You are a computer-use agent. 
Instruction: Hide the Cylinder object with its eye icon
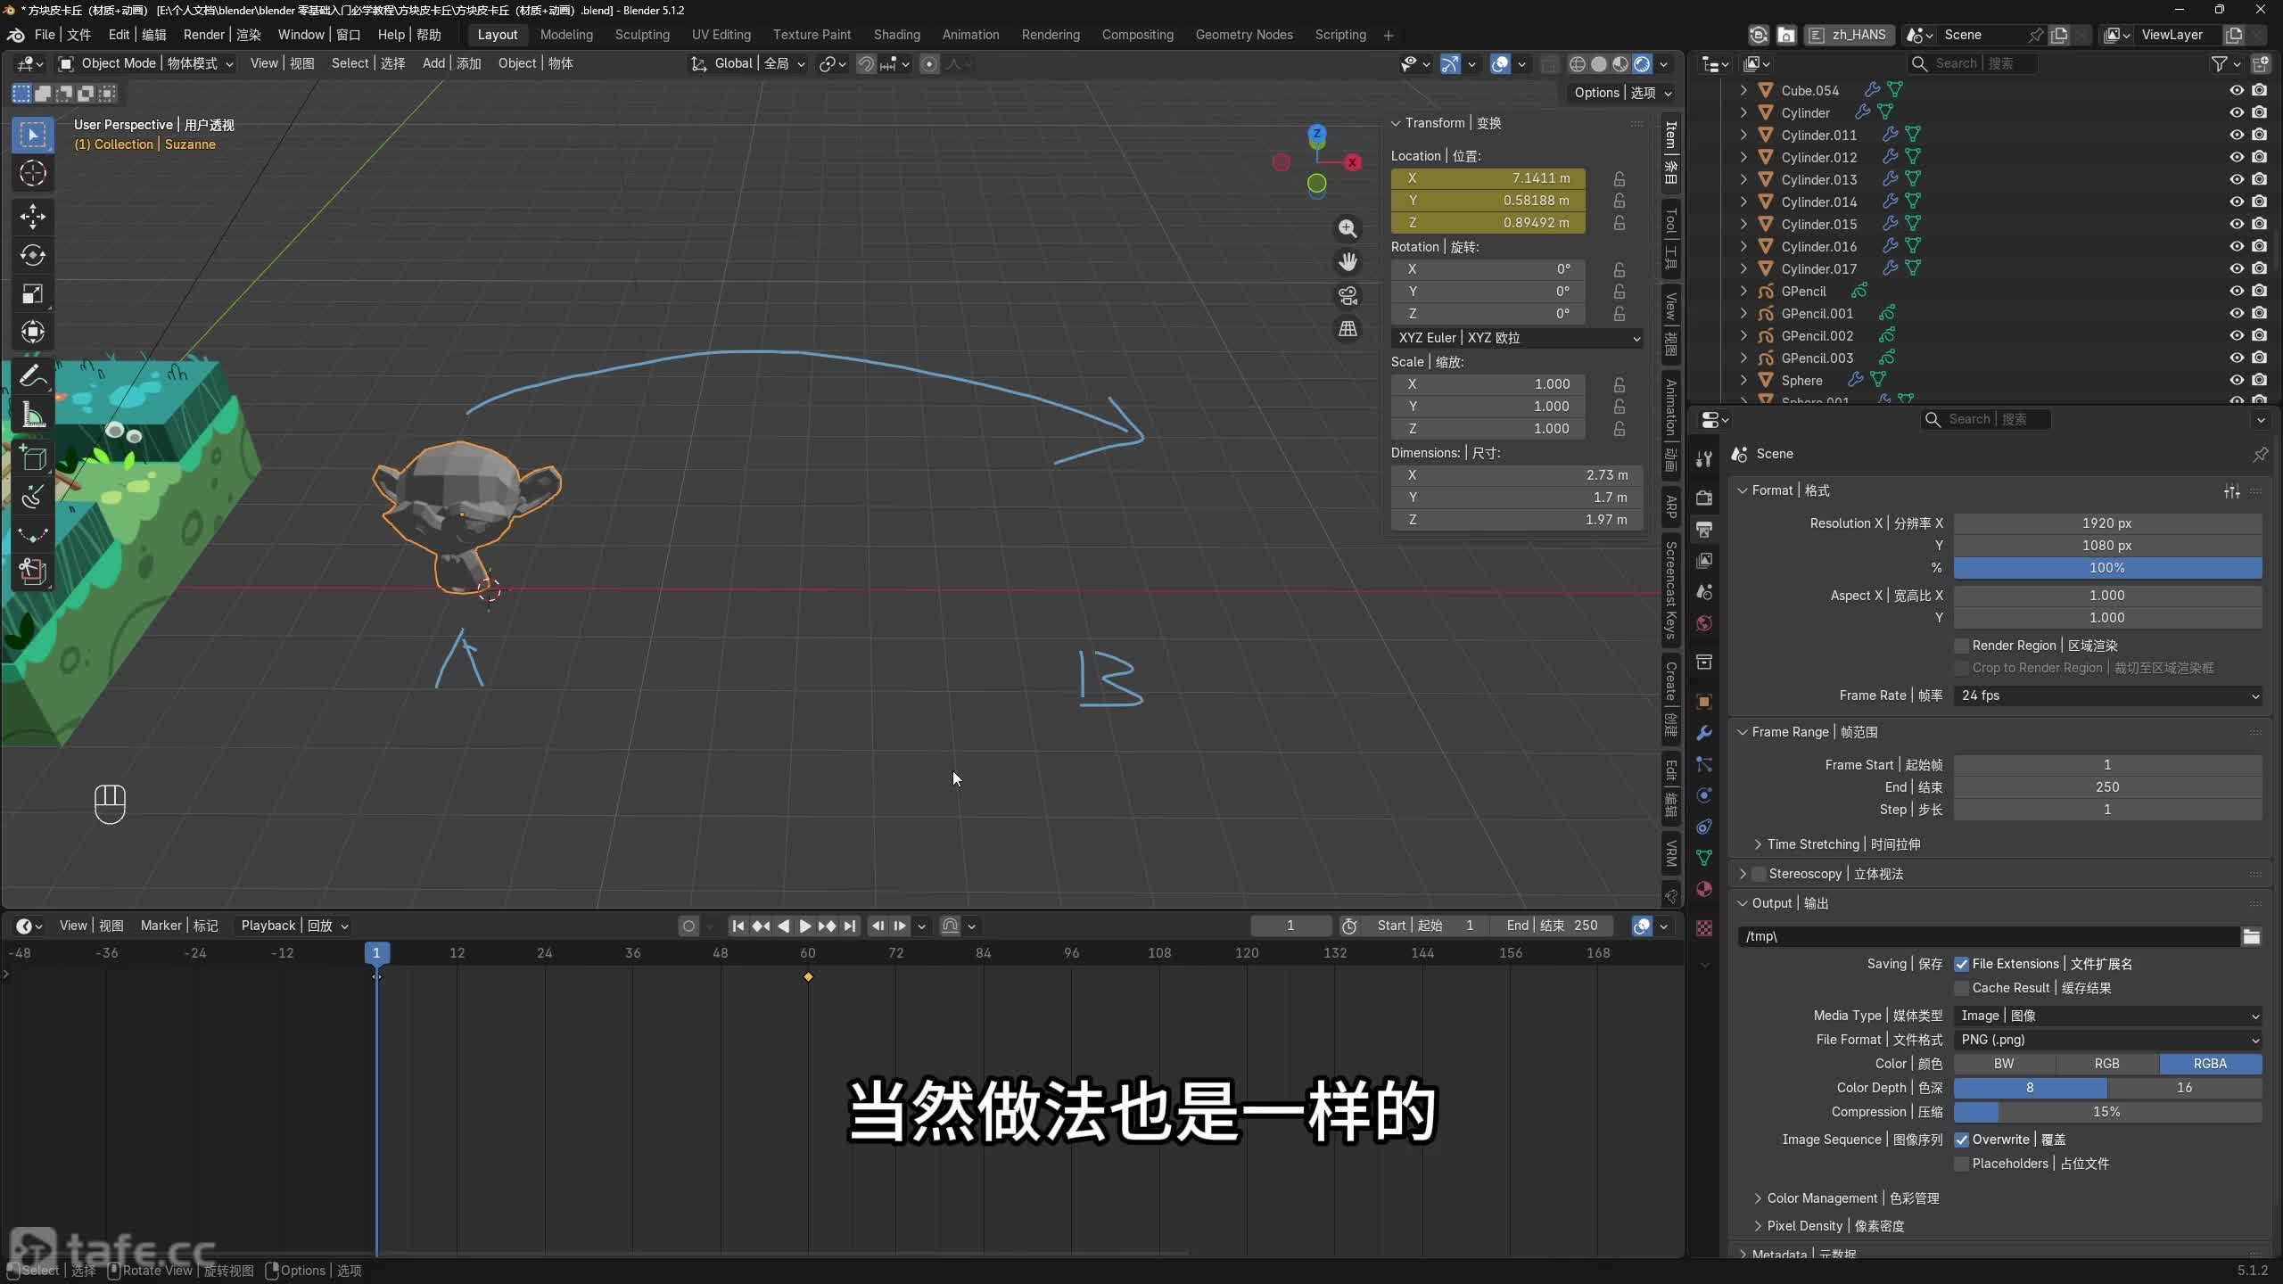(x=2237, y=112)
